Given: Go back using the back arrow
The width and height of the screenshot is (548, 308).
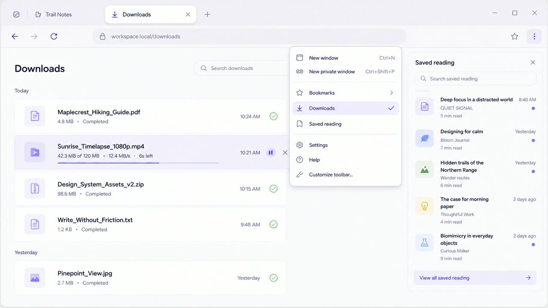Looking at the screenshot, I should tap(15, 36).
